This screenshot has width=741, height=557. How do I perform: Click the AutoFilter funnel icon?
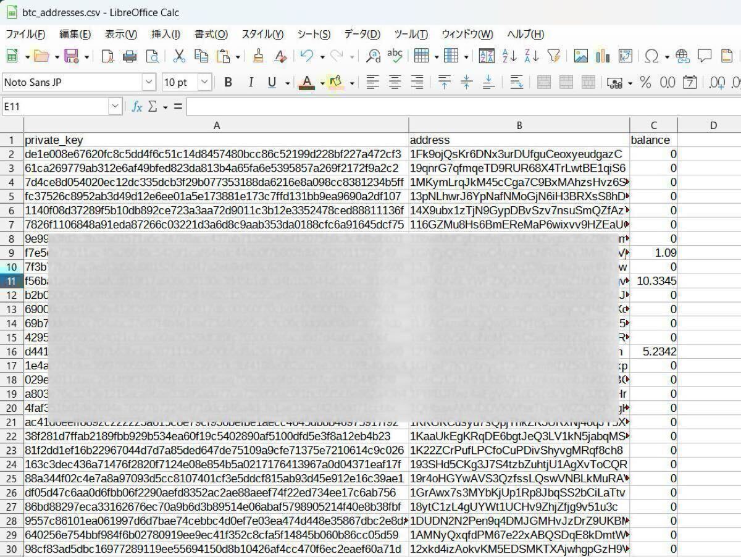pyautogui.click(x=554, y=57)
